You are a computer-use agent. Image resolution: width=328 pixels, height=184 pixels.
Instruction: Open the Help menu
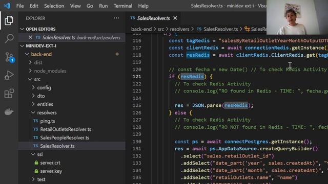(x=143, y=6)
